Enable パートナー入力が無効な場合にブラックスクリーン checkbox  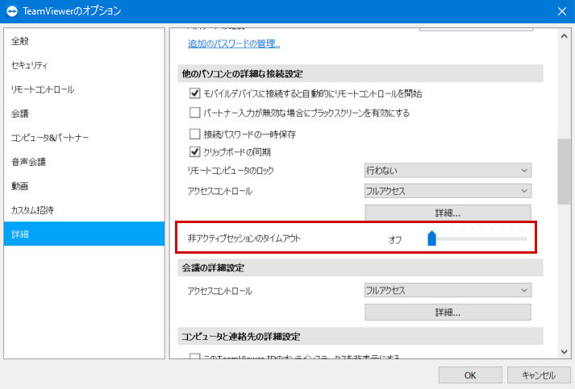(194, 113)
